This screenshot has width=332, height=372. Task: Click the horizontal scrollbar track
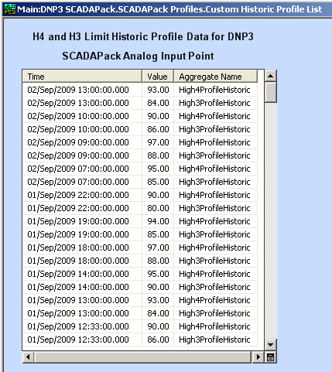142,357
